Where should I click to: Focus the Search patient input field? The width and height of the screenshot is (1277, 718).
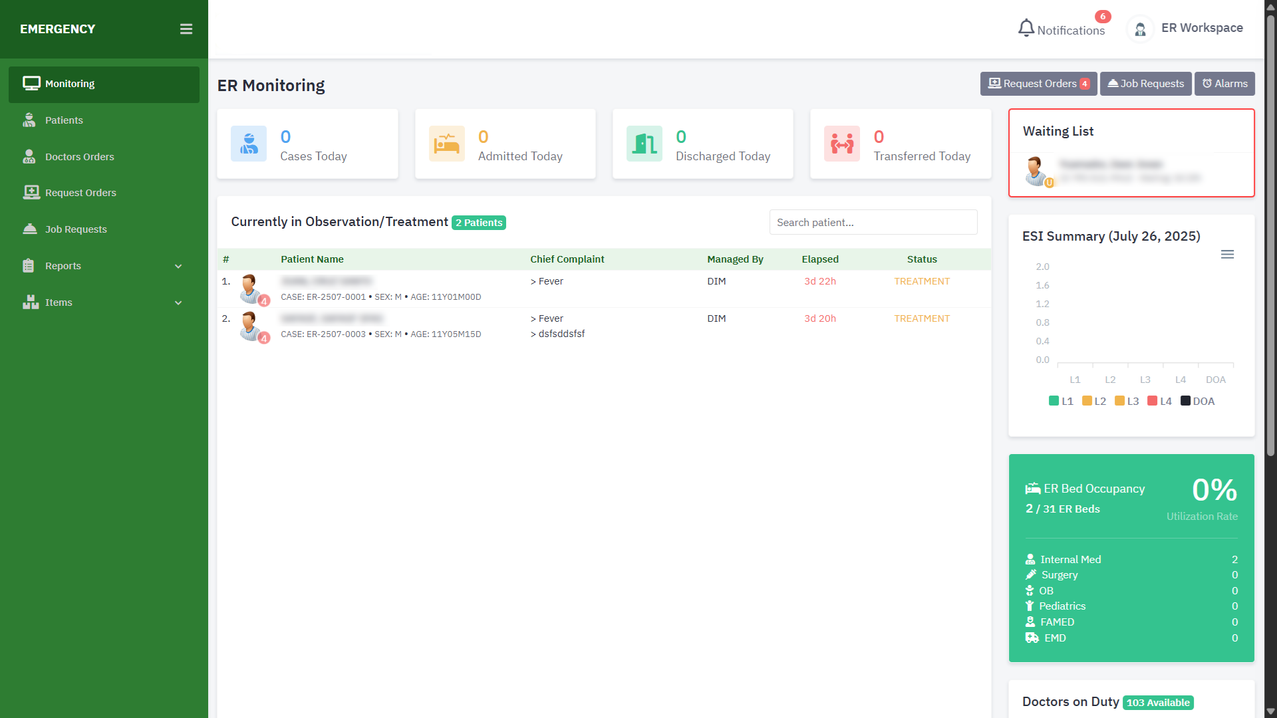pos(873,222)
